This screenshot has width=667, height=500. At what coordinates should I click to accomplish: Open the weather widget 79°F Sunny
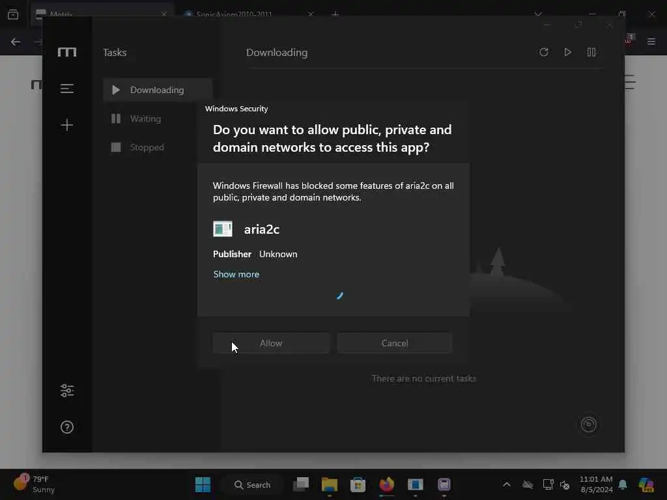coord(34,484)
